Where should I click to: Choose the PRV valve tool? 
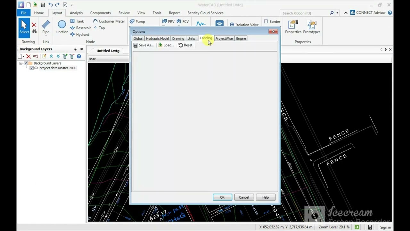tap(168, 21)
